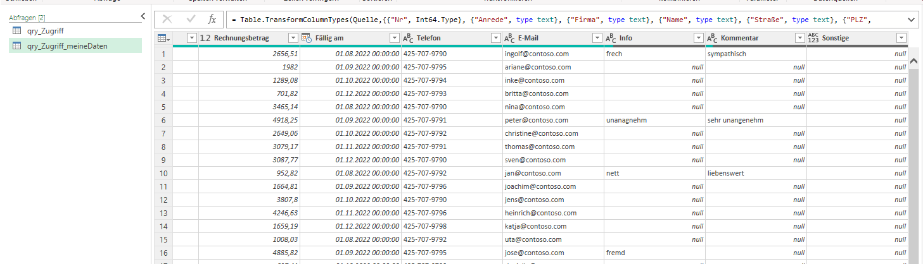Click the Fällig am column header
This screenshot has height=264, width=923.
341,39
